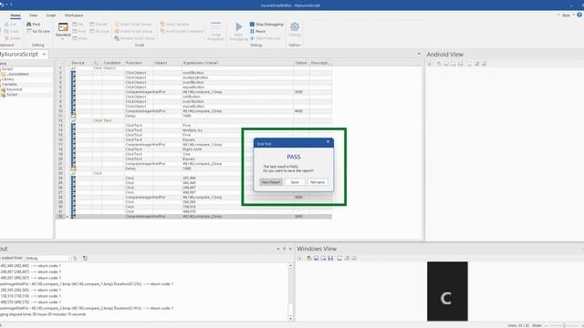Select the 'Right shift' ClickText row

[193, 149]
